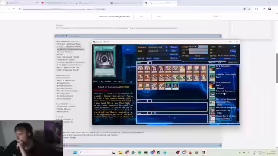Open the Windows Start menu

[x=75, y=153]
